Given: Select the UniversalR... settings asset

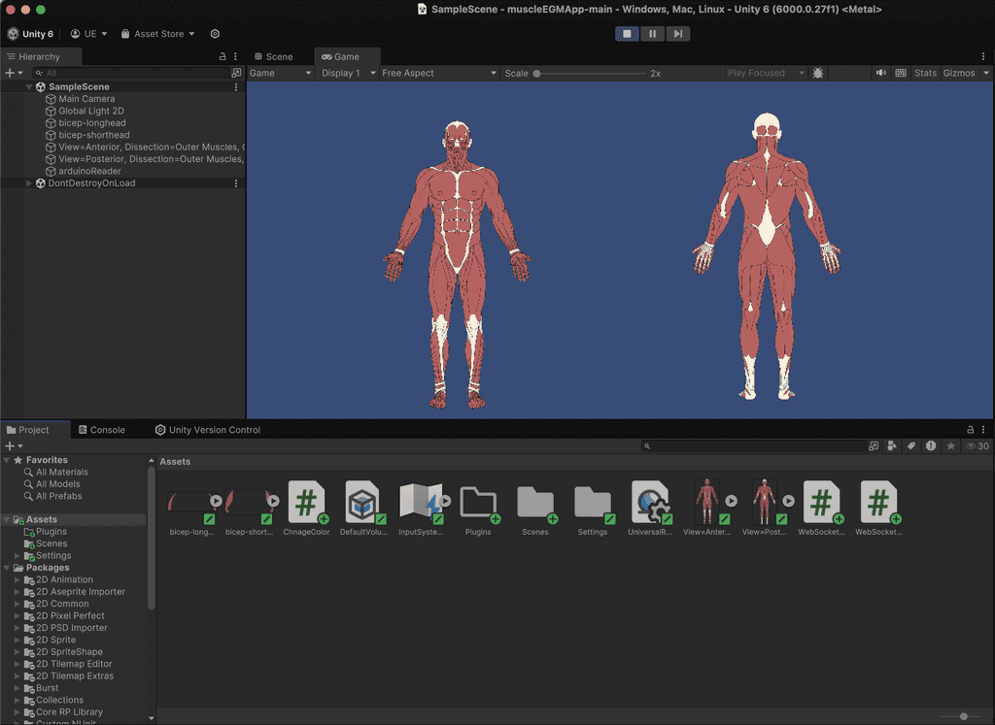Looking at the screenshot, I should coord(650,509).
